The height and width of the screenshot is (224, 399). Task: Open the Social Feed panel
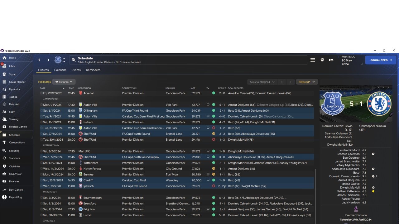[x=381, y=60]
